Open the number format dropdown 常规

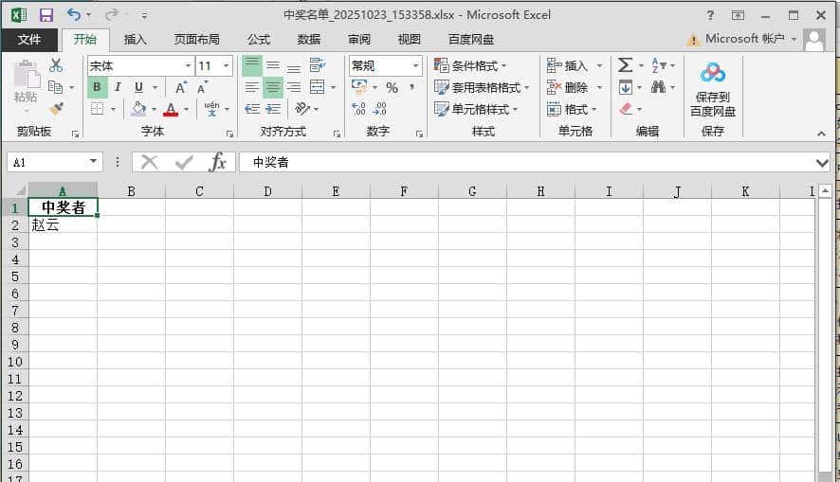(x=415, y=65)
